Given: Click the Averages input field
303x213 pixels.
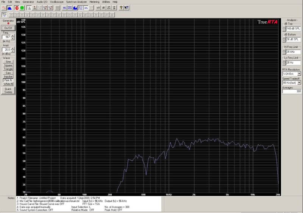Looking at the screenshot, I should 291,92.
